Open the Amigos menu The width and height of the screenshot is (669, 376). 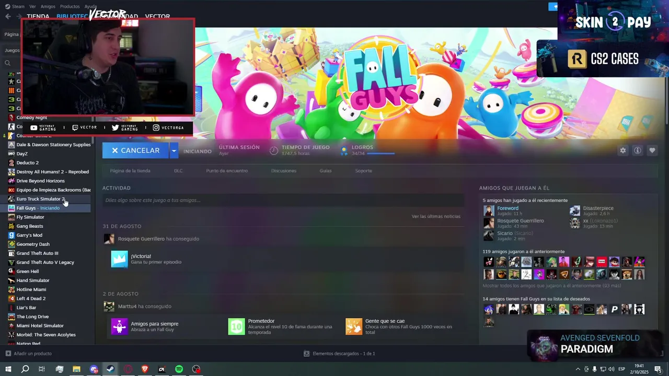(48, 6)
